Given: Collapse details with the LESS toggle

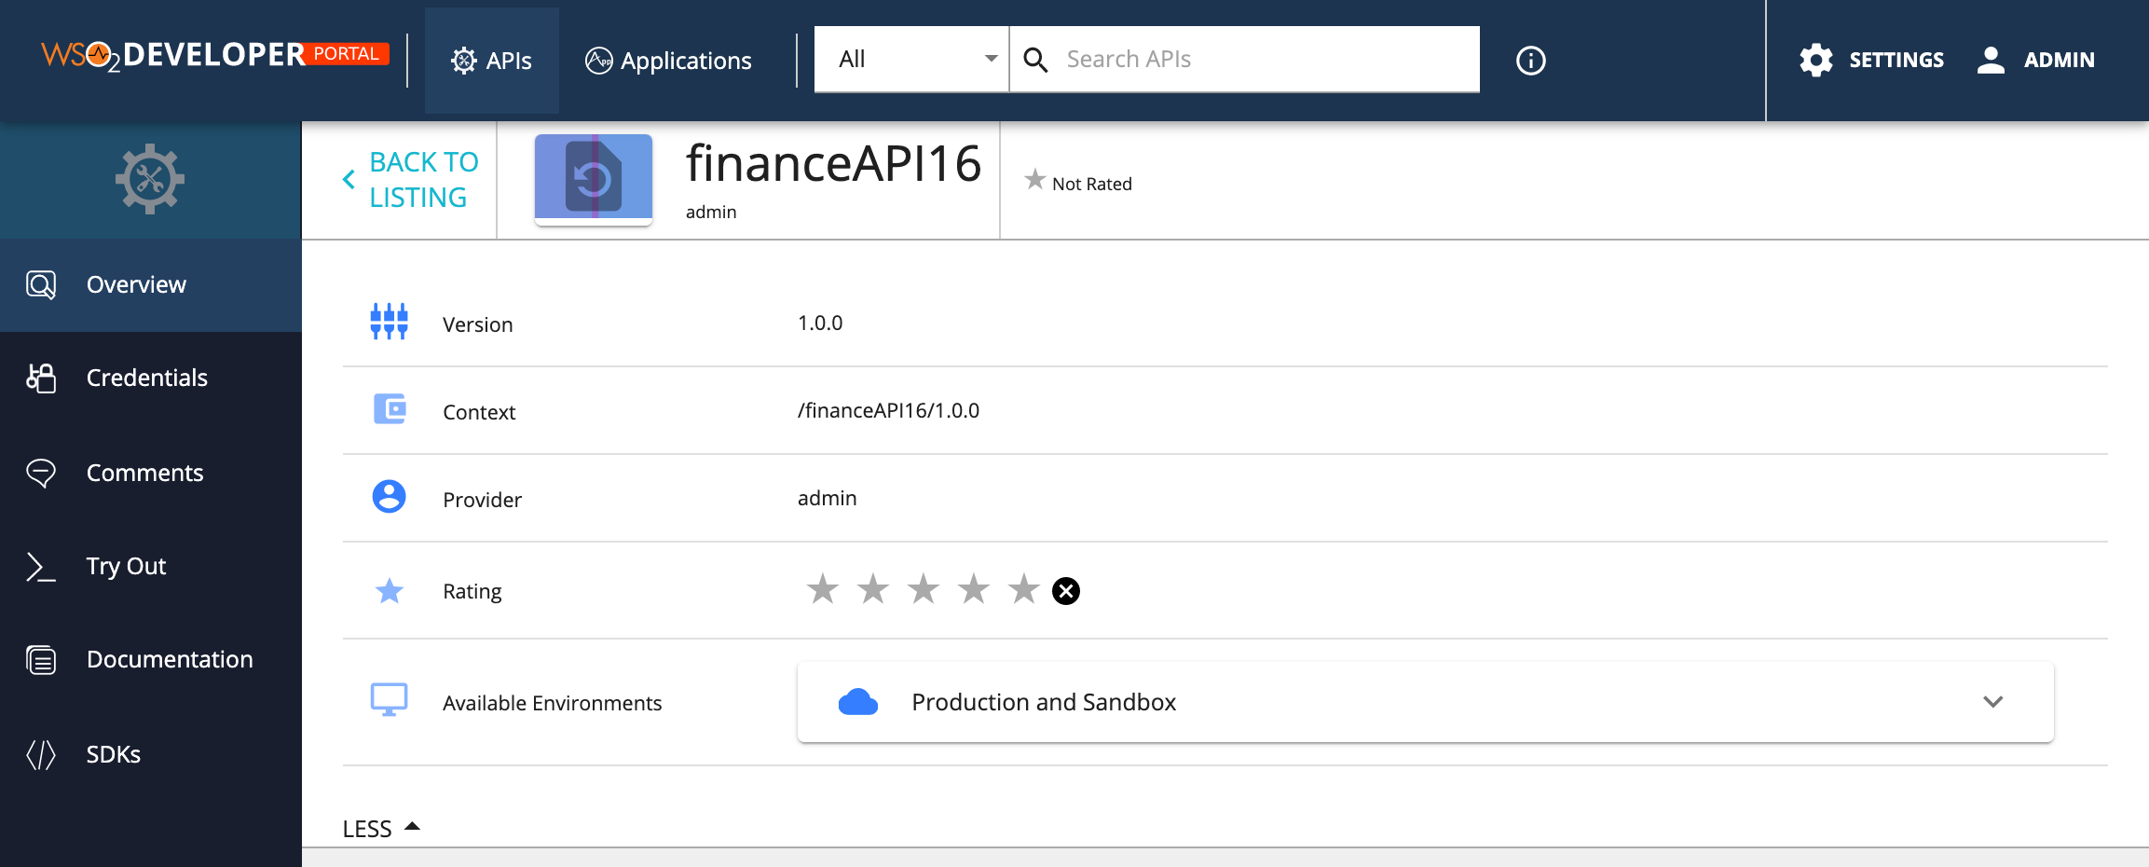Looking at the screenshot, I should point(382,829).
